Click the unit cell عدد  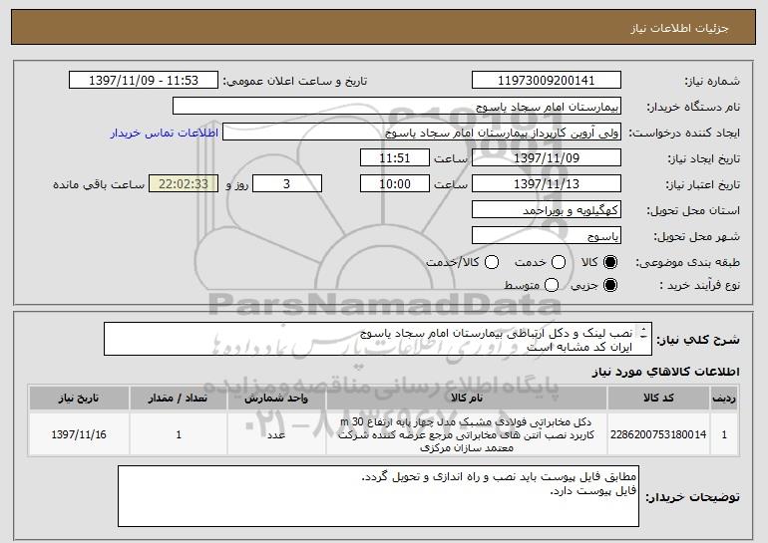point(276,434)
